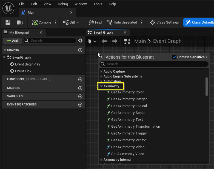Viewport: 214px width, 169px height.
Task: Toggle Hide Unrelated nodes
Action: pyautogui.click(x=122, y=22)
